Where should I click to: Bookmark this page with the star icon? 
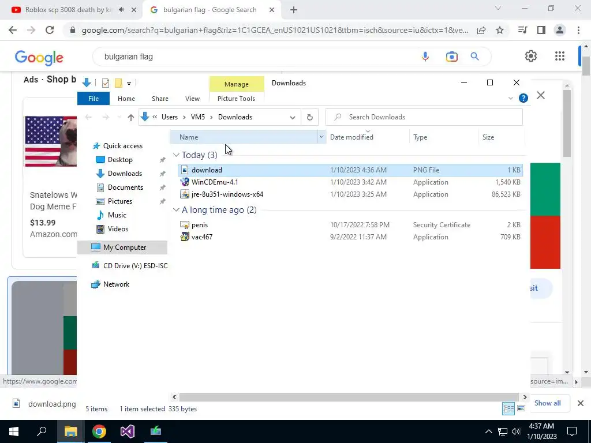tap(500, 30)
